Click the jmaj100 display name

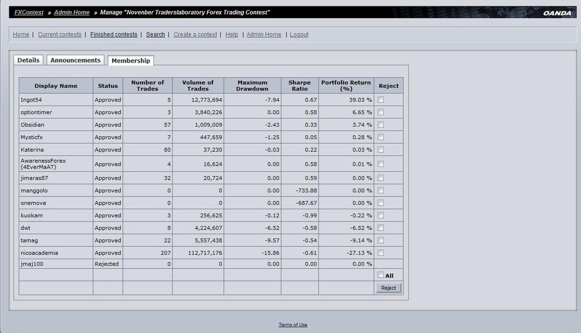click(x=32, y=264)
